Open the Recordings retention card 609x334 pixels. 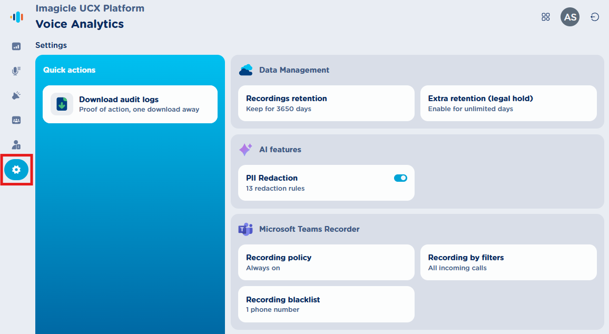326,103
